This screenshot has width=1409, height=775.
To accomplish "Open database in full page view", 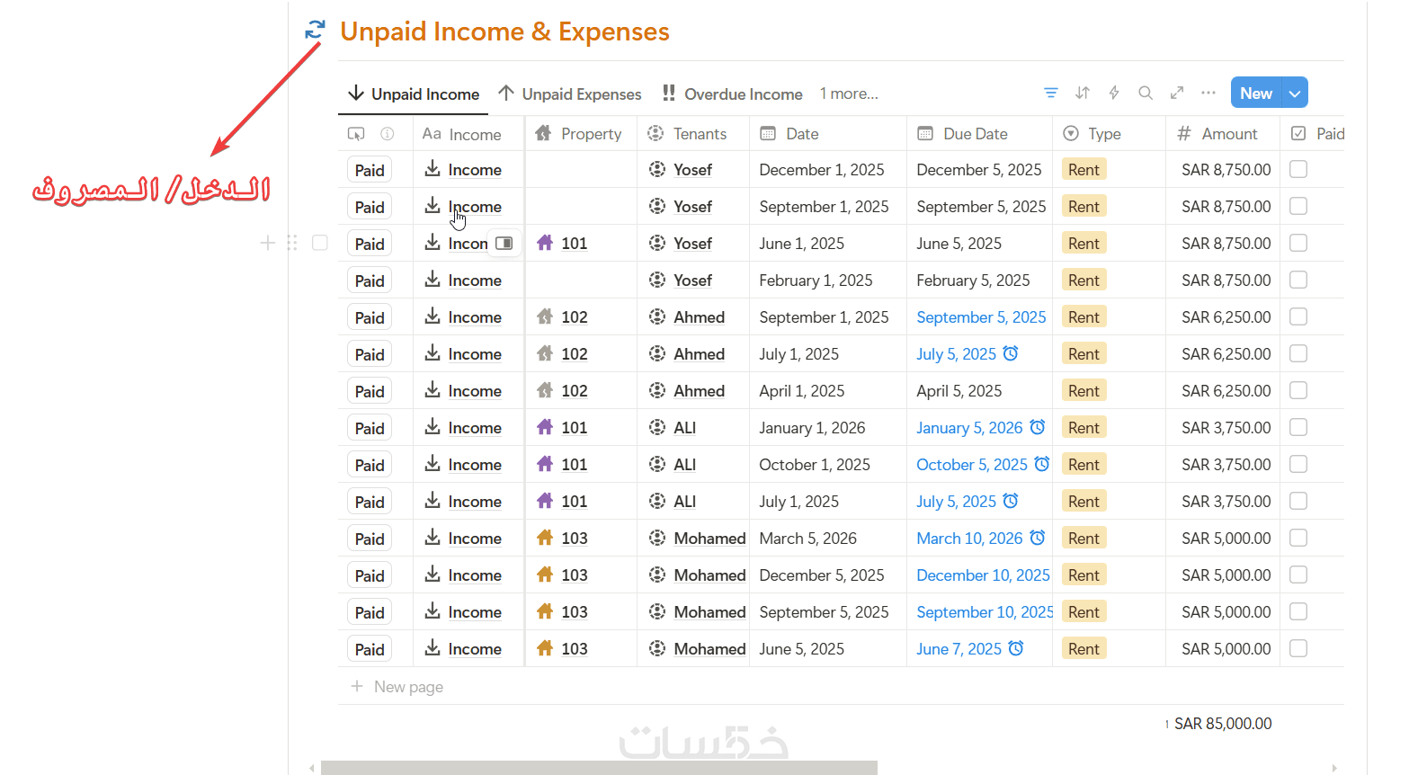I will click(x=1176, y=93).
